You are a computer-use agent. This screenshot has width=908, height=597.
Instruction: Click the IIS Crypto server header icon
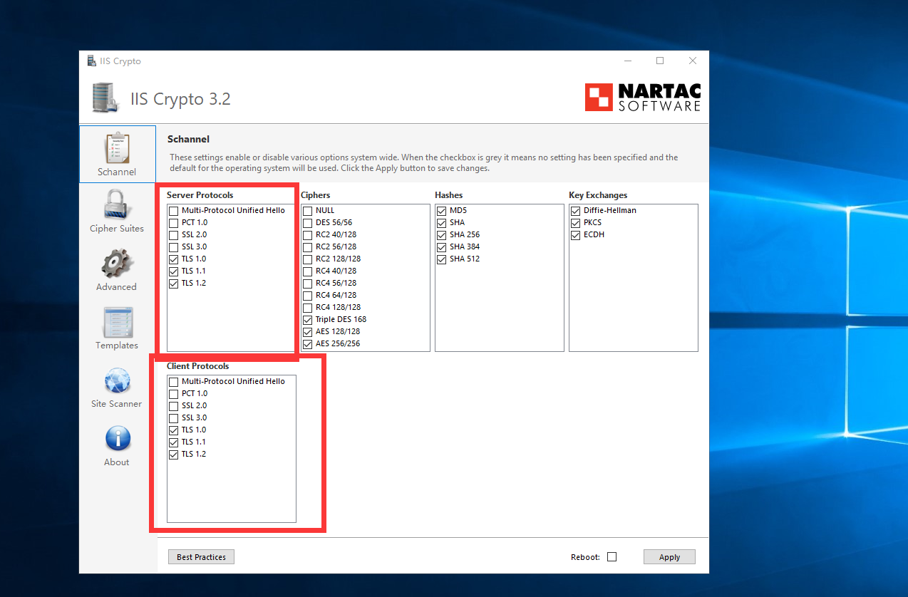click(106, 98)
